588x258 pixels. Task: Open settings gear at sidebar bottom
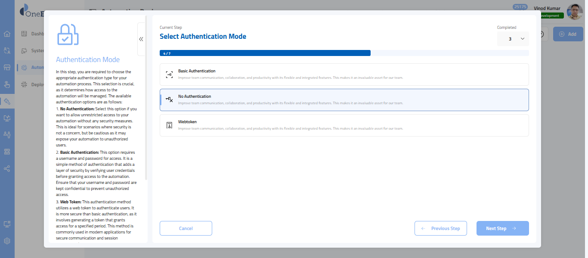point(7,241)
